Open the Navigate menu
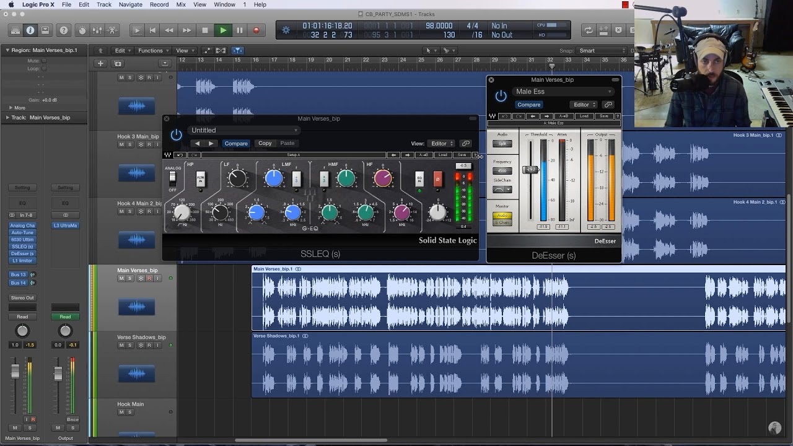Image resolution: width=793 pixels, height=446 pixels. pyautogui.click(x=130, y=4)
